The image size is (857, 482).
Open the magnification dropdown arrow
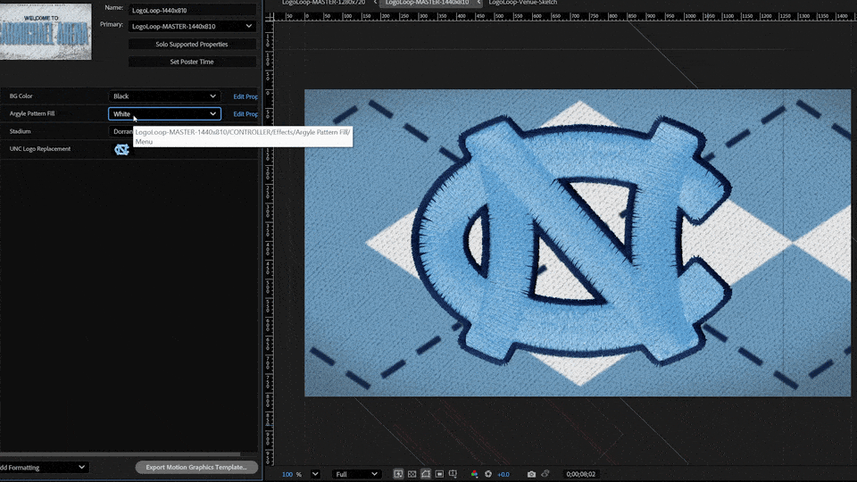point(315,474)
